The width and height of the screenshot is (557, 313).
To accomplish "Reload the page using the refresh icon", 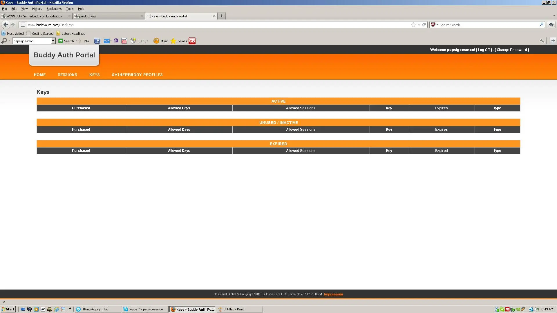I will [424, 25].
